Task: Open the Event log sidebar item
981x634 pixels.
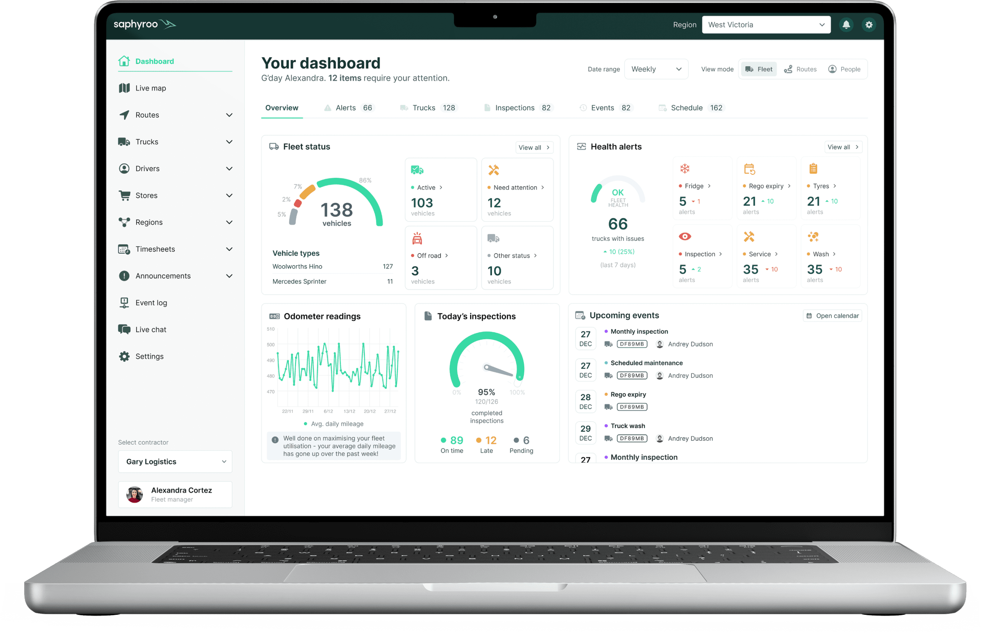Action: (x=151, y=302)
